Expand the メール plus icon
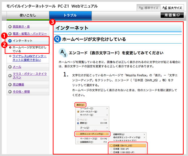Viewport: 188px width, 156px height. coord(10,67)
